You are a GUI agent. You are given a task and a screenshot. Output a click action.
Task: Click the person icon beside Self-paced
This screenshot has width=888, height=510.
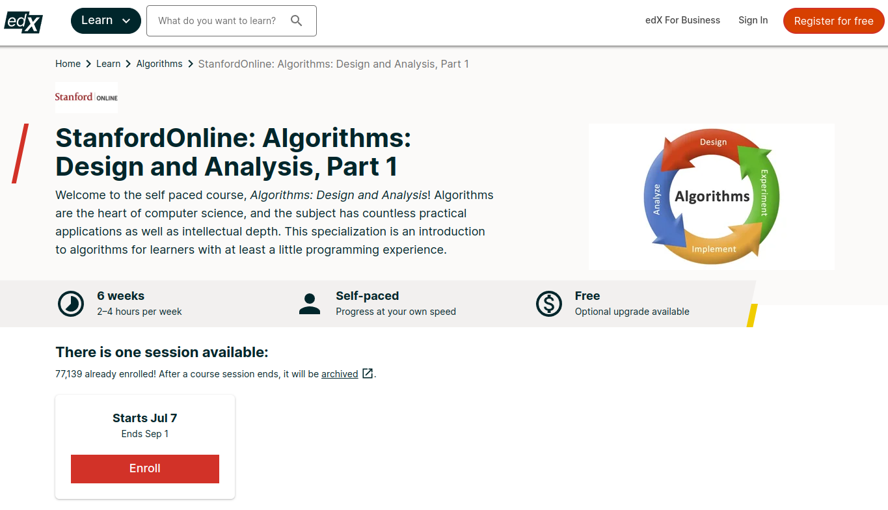310,303
